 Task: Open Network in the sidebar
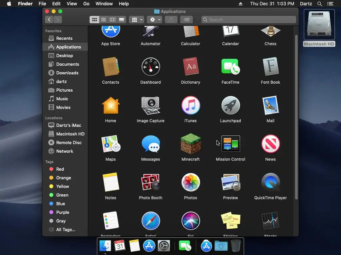[65, 151]
